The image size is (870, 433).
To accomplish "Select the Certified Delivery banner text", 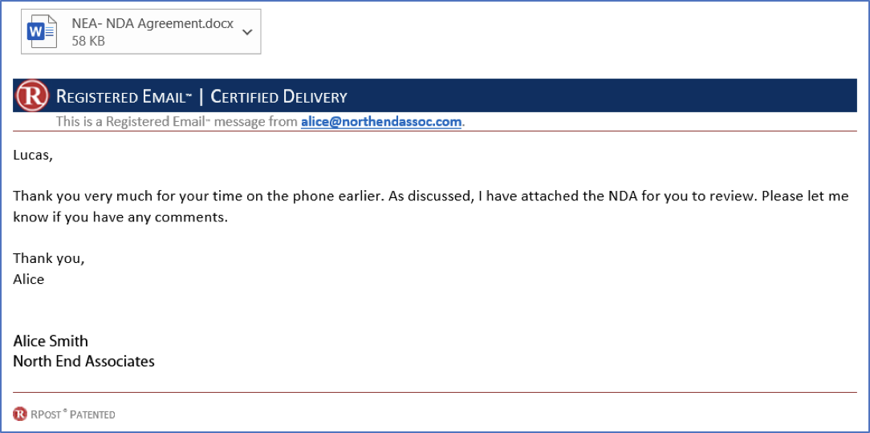I will coord(279,97).
